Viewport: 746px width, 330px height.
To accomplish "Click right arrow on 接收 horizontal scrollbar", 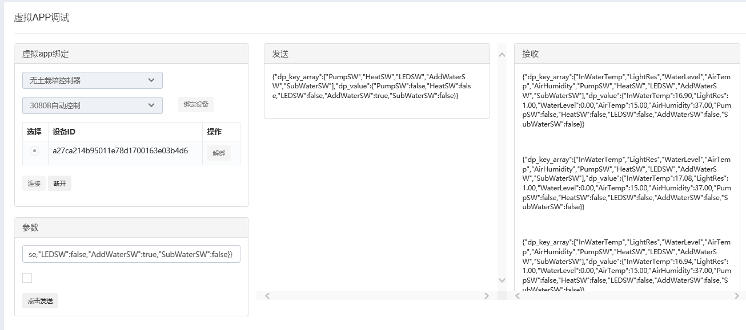I will (737, 296).
